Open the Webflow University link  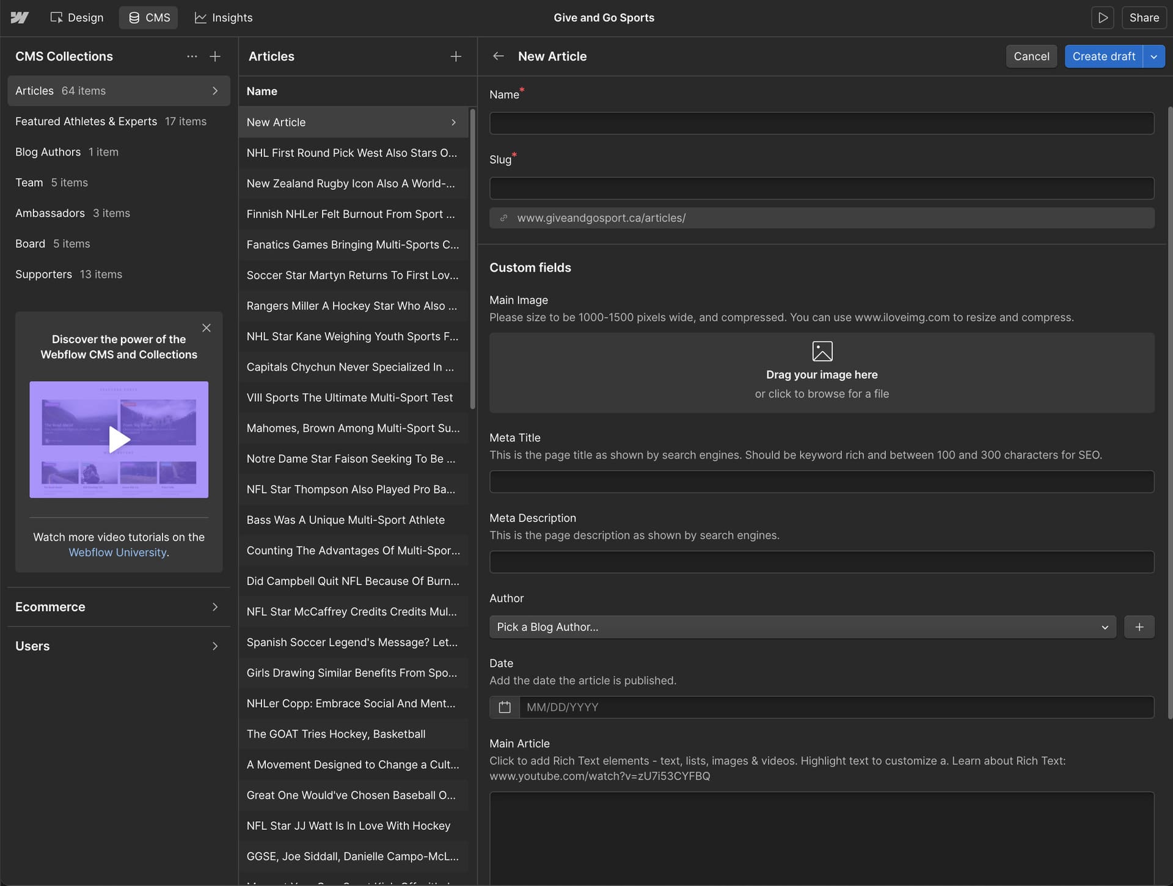pyautogui.click(x=117, y=553)
